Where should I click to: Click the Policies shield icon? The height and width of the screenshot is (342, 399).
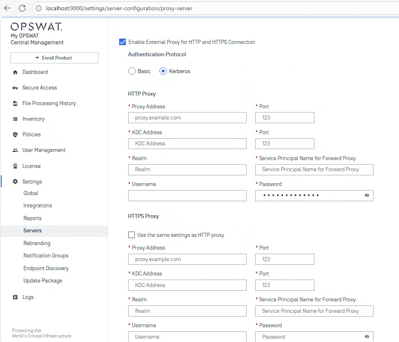click(15, 135)
